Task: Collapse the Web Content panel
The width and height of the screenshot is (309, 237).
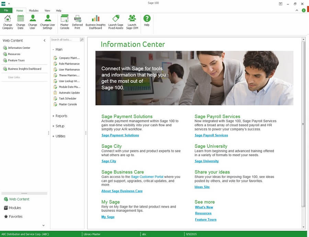Action: click(x=44, y=40)
